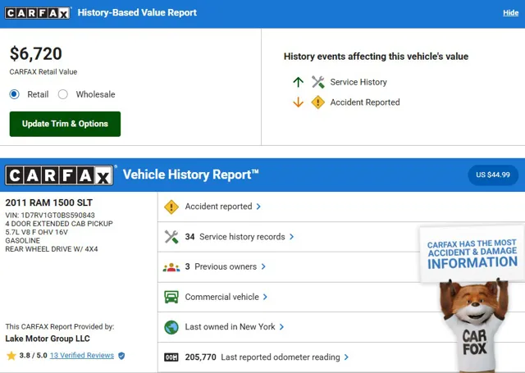This screenshot has width=525, height=373.
Task: Click the warning diamond icon in Accident reported row
Action: click(x=171, y=207)
